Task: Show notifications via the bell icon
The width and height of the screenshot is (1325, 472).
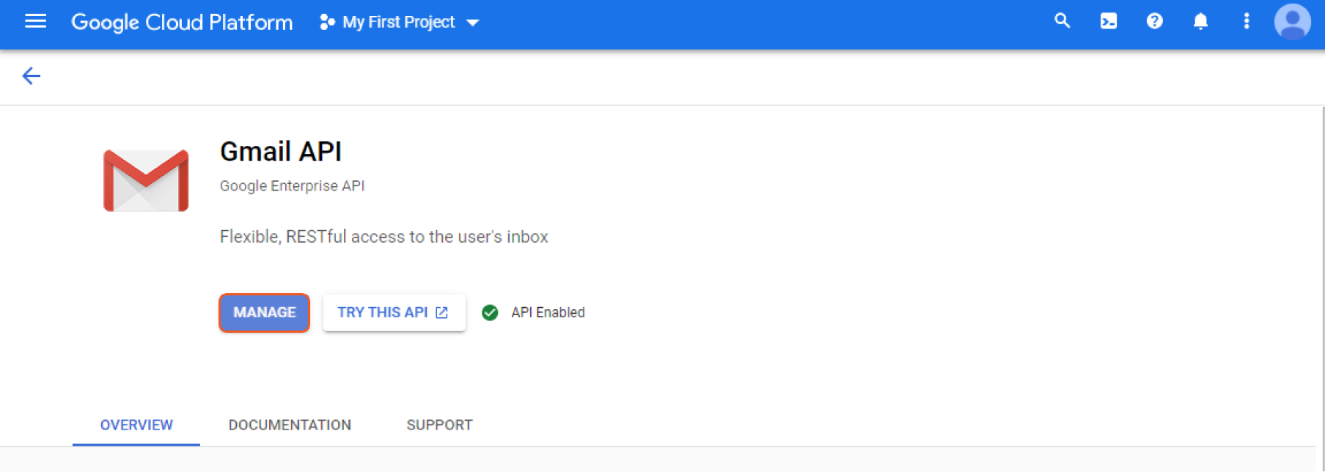Action: pos(1200,21)
